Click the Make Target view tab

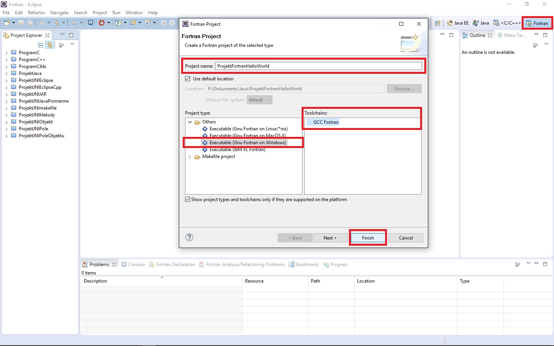[512, 35]
